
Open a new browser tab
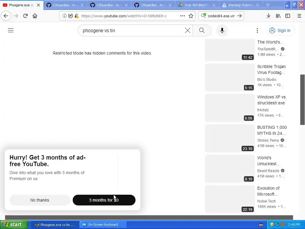tap(268, 5)
